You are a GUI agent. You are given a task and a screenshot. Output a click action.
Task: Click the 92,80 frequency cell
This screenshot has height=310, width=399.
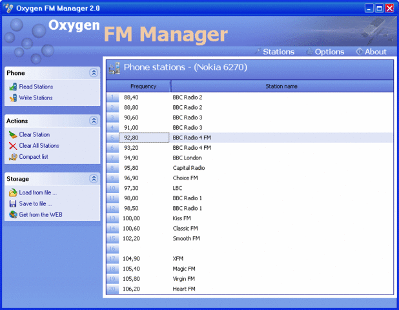[144, 138]
